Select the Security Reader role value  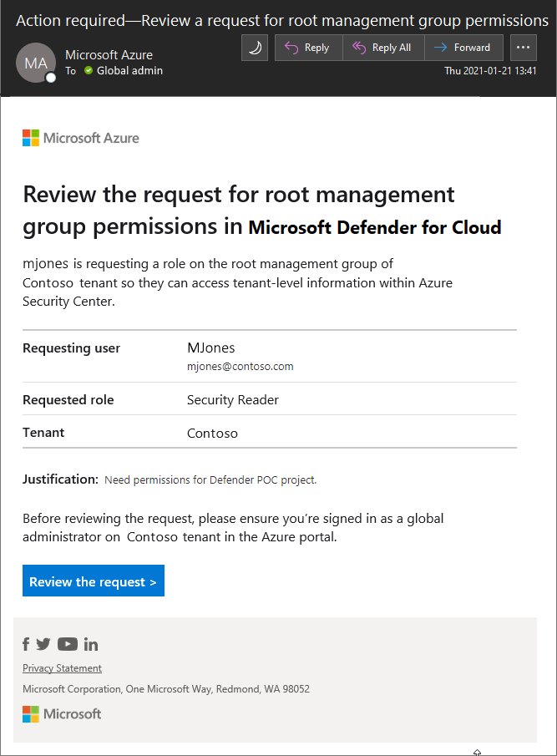233,400
